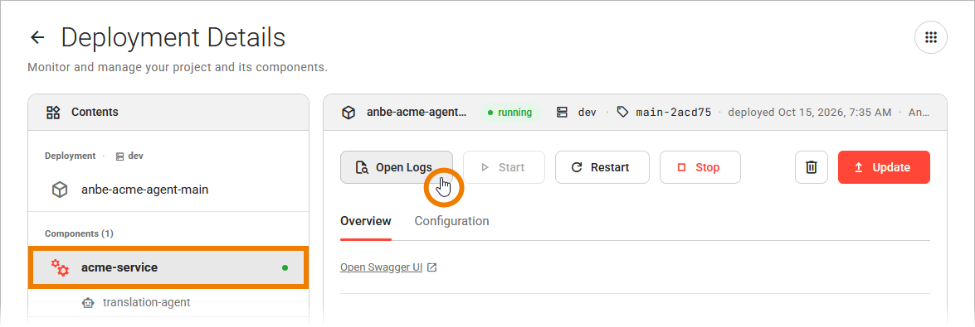Switch to the Configuration tab
The height and width of the screenshot is (327, 975).
point(451,221)
